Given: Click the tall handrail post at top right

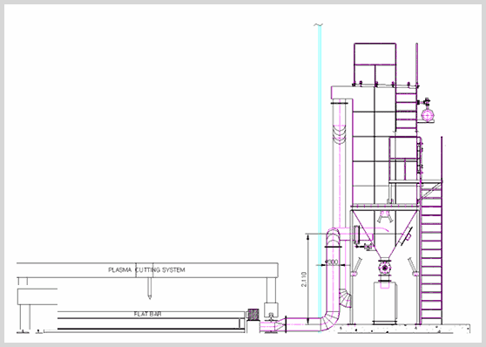Looking at the screenshot, I should click(417, 65).
